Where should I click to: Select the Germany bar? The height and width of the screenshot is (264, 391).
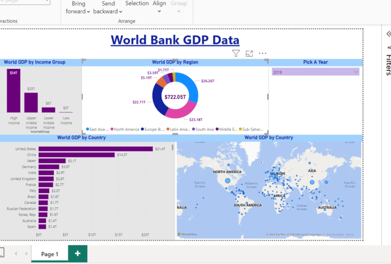(49, 167)
